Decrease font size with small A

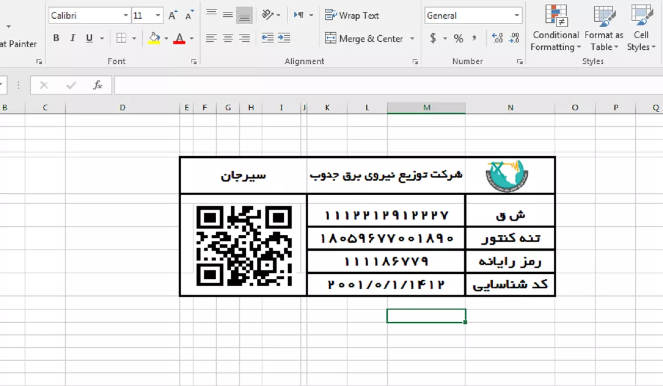189,16
